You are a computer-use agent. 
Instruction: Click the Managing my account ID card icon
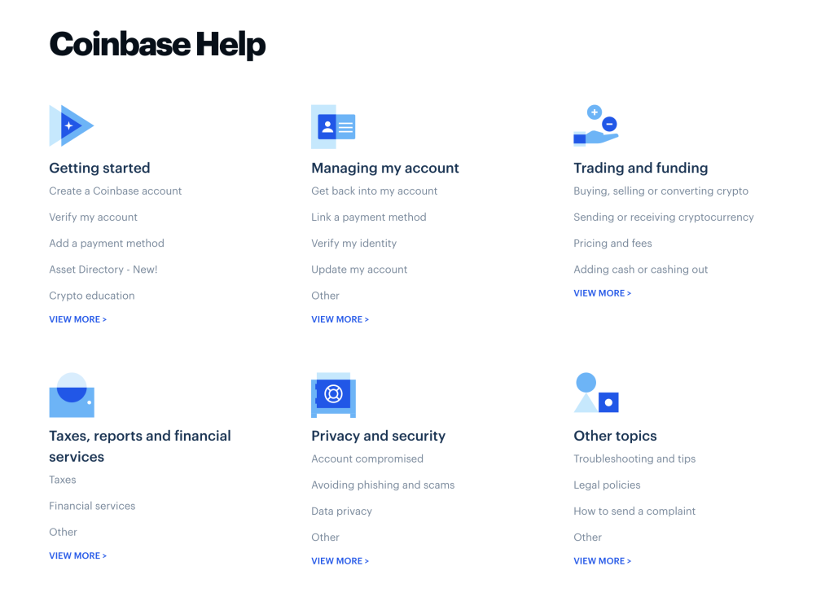pos(333,126)
